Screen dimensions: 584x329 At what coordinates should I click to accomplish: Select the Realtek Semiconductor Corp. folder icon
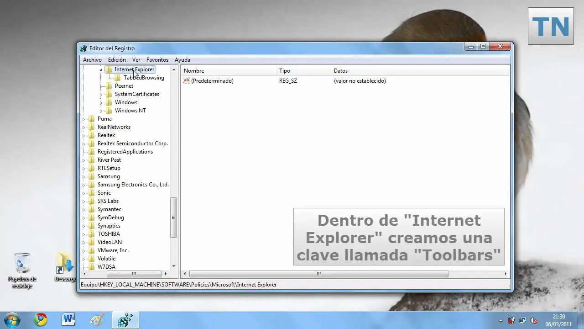(x=91, y=143)
